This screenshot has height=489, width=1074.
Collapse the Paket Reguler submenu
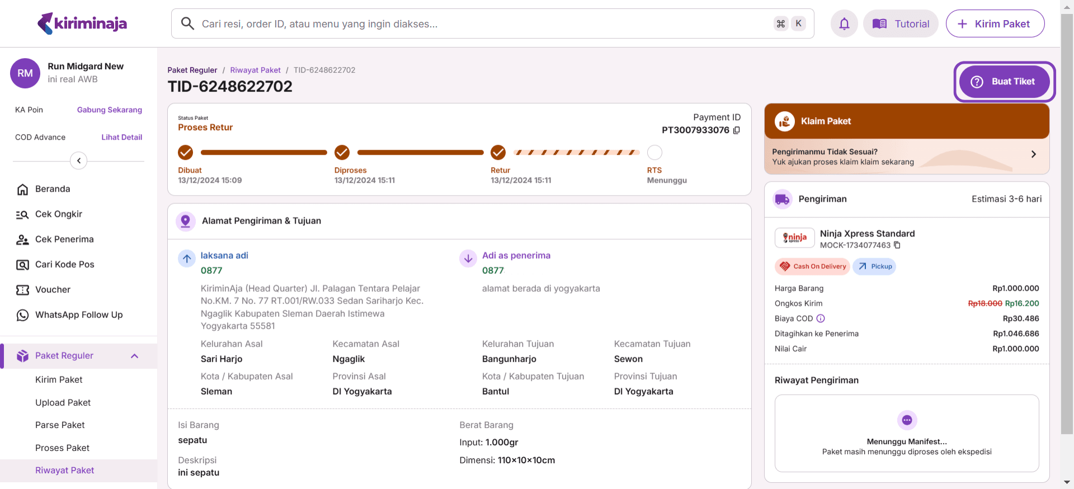[x=134, y=356]
